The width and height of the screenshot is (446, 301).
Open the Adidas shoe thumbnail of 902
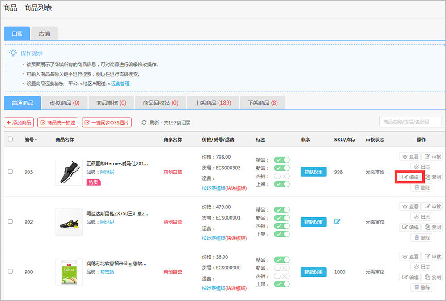point(69,222)
